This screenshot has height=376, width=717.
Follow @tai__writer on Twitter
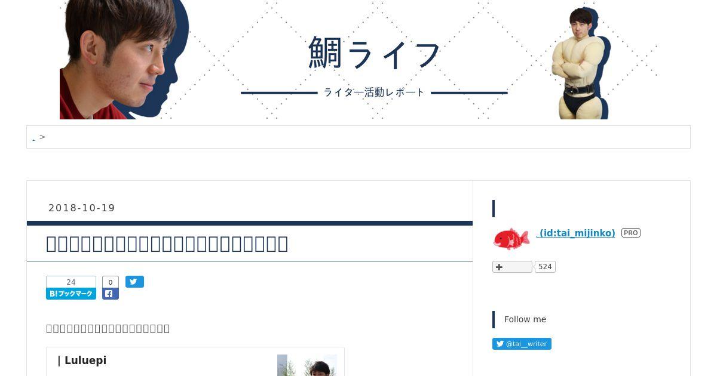coord(522,344)
